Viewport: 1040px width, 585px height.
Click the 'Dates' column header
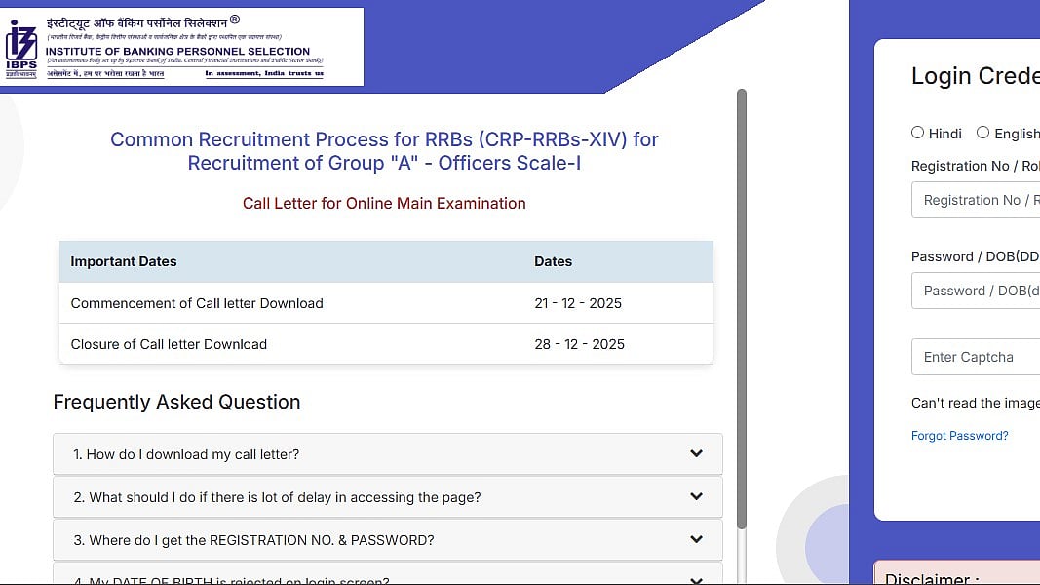click(x=553, y=261)
